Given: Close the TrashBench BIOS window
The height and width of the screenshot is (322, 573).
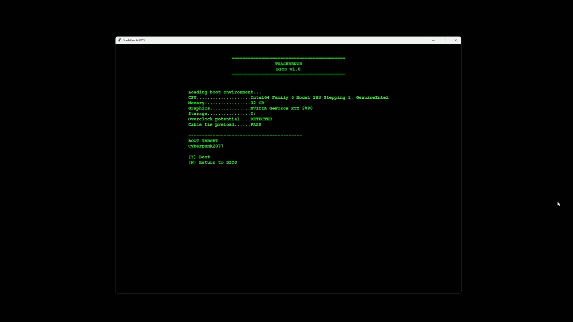Looking at the screenshot, I should pos(455,40).
